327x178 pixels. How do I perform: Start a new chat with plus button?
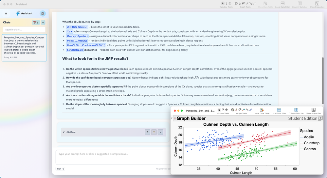(x=43, y=23)
